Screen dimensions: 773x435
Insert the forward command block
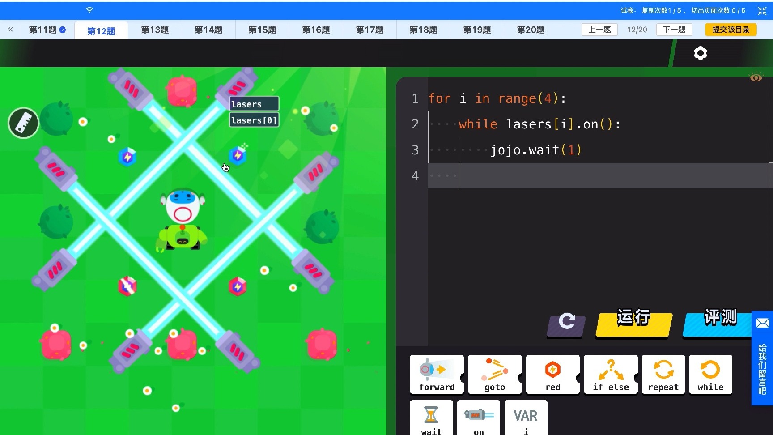tap(437, 375)
